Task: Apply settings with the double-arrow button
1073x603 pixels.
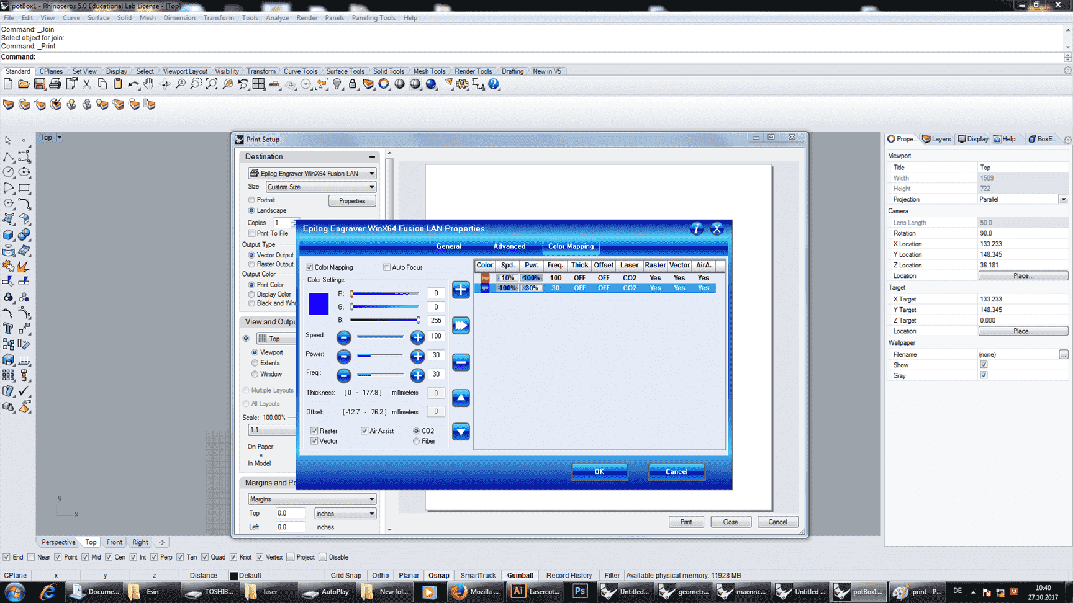Action: click(461, 326)
